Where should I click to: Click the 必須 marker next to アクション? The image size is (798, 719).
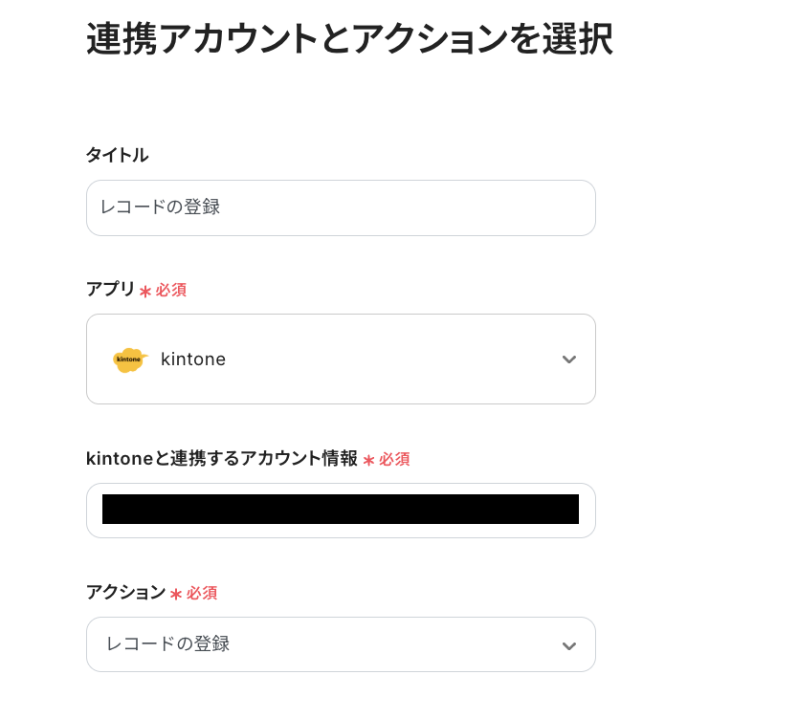click(x=202, y=593)
